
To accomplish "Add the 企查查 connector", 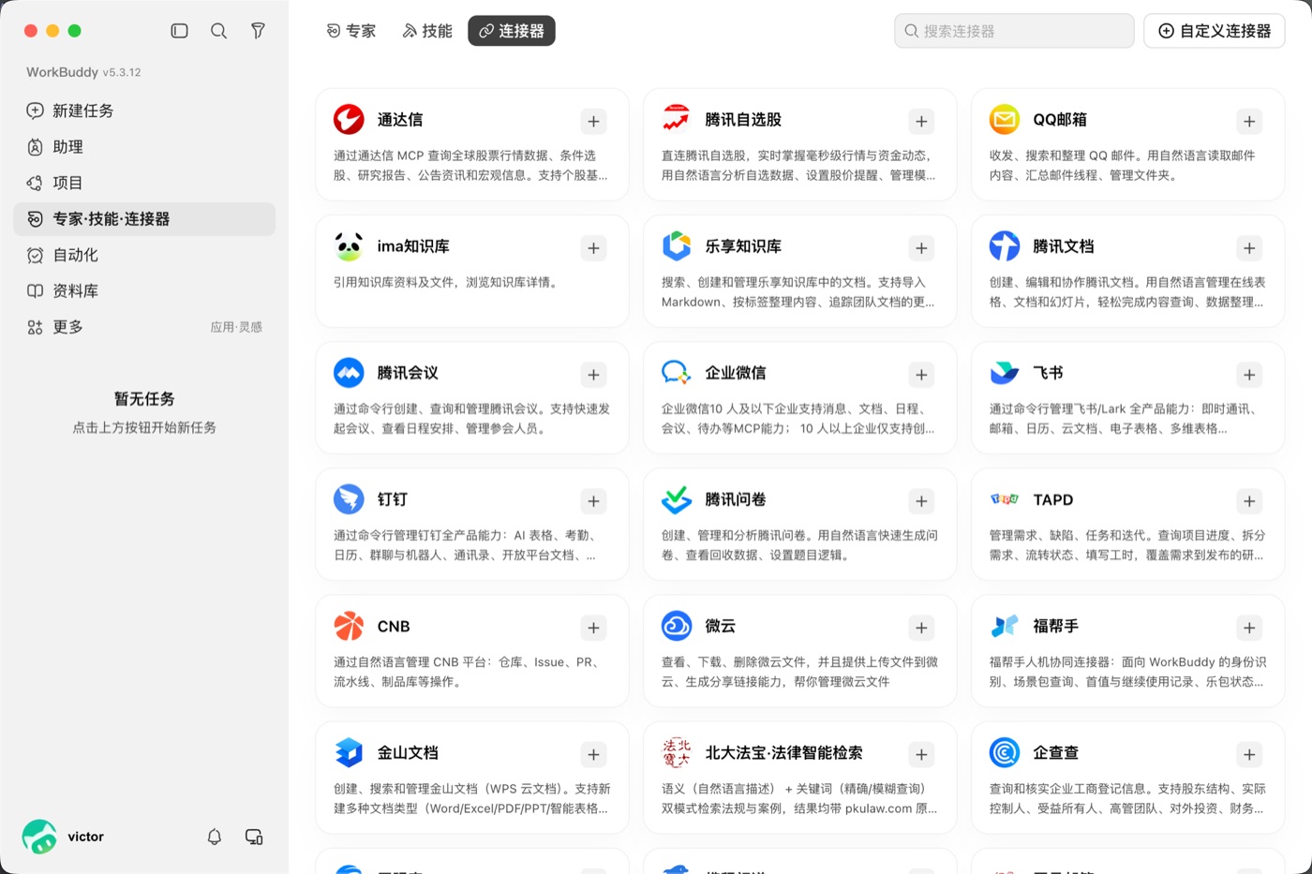I will [x=1249, y=754].
